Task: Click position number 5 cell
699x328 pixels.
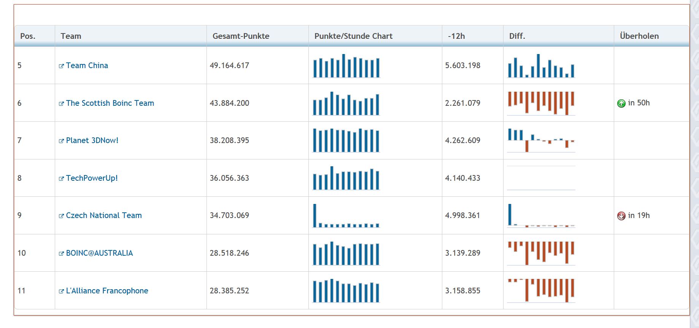Action: [35, 65]
